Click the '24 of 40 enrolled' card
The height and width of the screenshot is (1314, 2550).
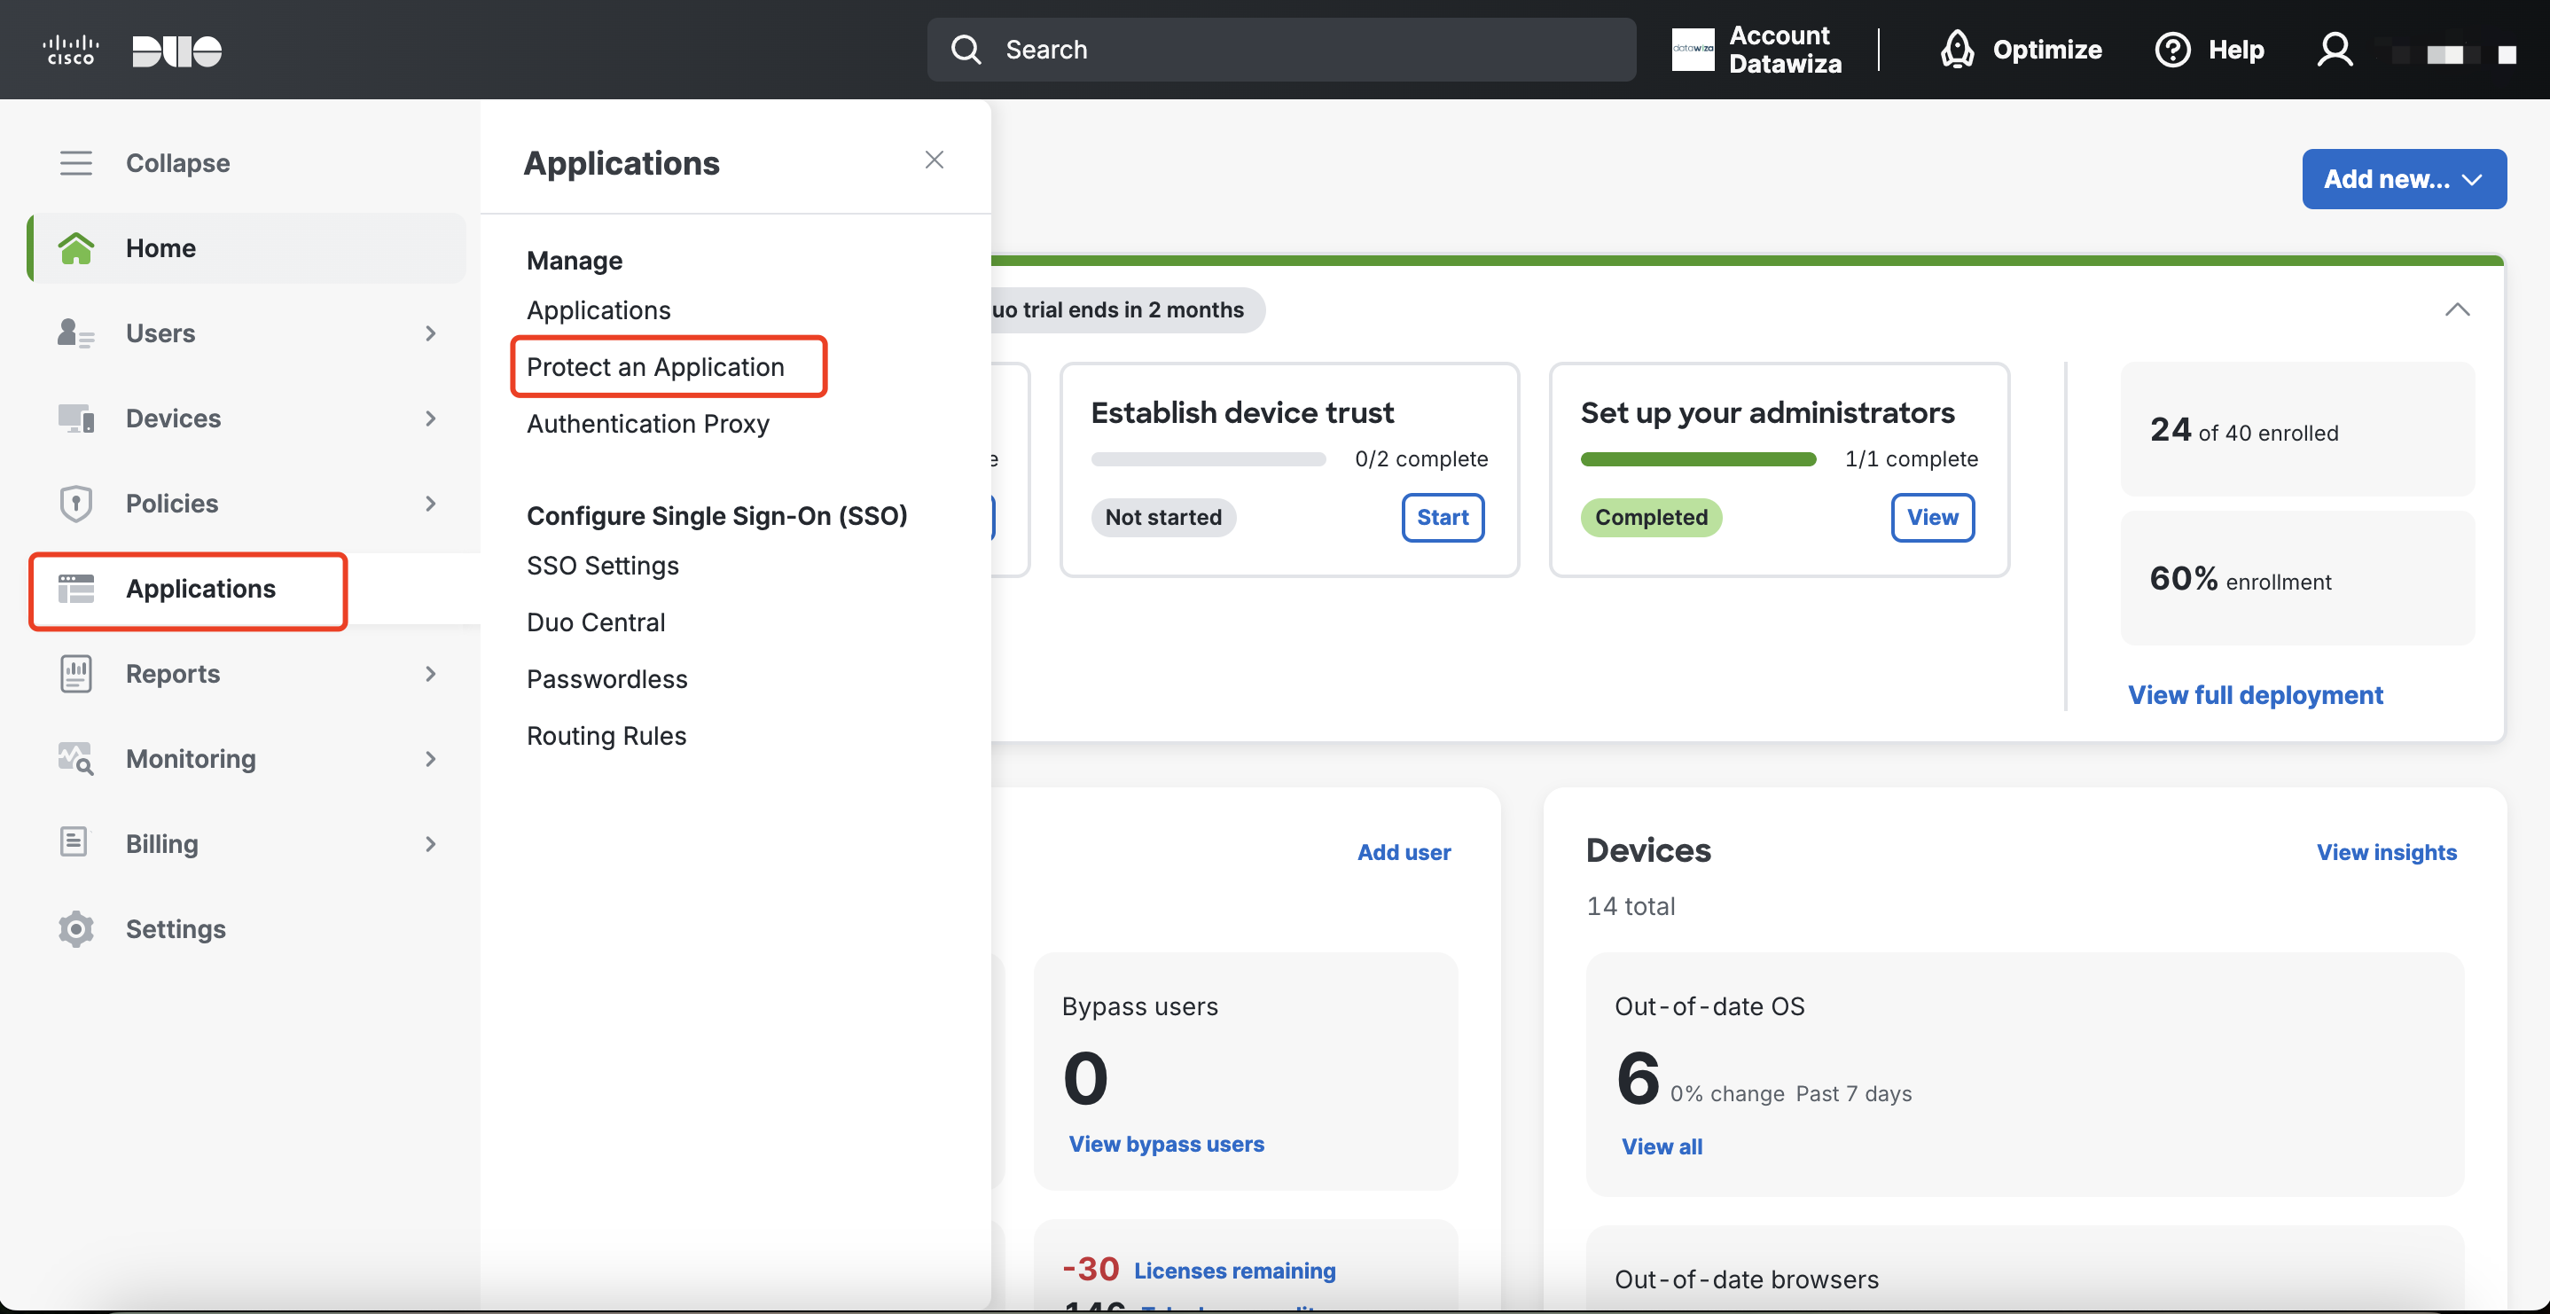(x=2296, y=430)
